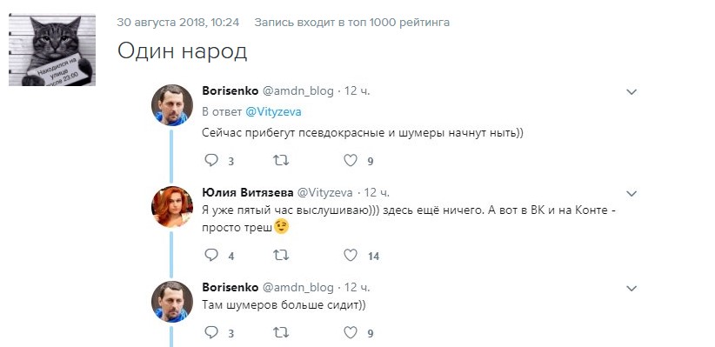Retweet 'Там шумеров больше сидит' tweet
The image size is (715, 347).
tap(281, 333)
